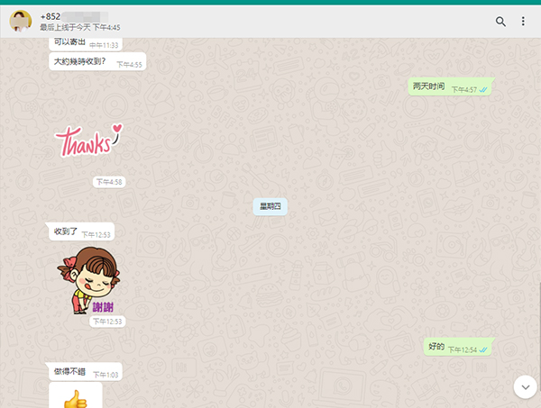Click the message 大約幾時收到?
541x408 pixels.
pos(80,62)
